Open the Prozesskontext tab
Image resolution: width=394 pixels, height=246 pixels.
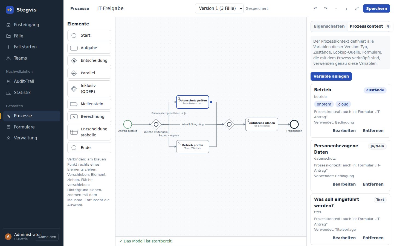[369, 26]
